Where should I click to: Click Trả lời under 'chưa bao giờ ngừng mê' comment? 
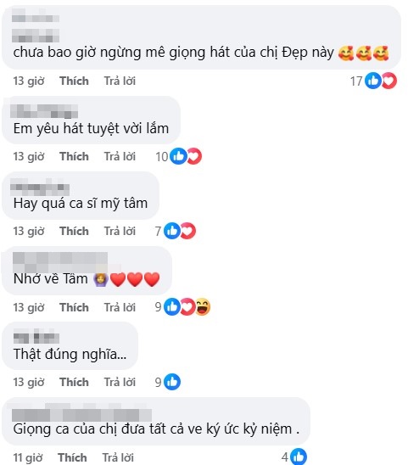120,81
